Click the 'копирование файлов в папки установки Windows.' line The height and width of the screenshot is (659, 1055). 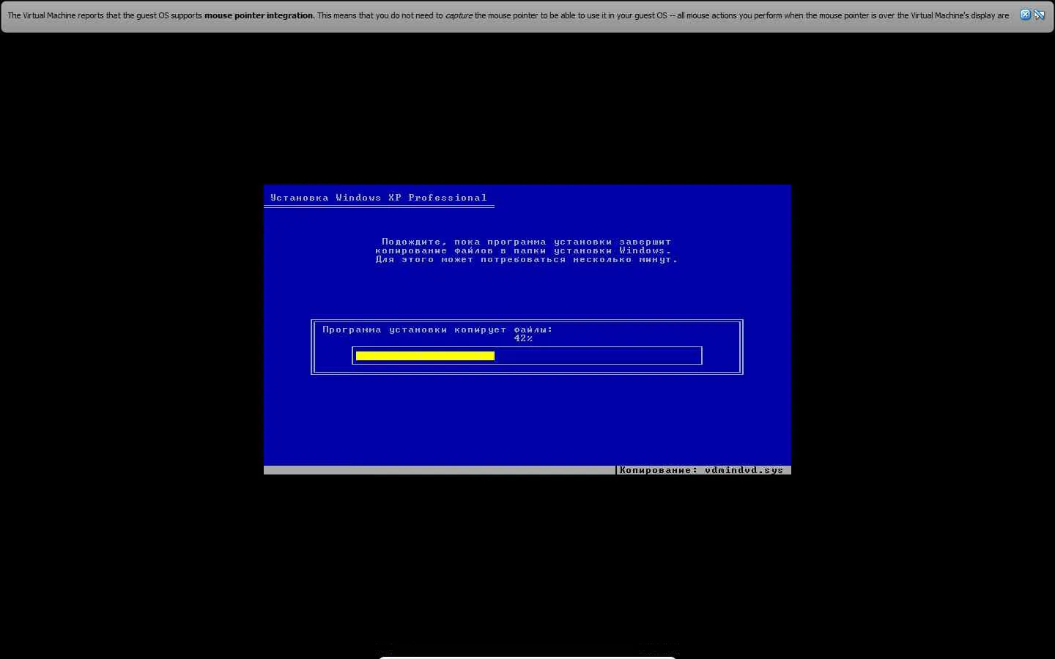click(523, 250)
